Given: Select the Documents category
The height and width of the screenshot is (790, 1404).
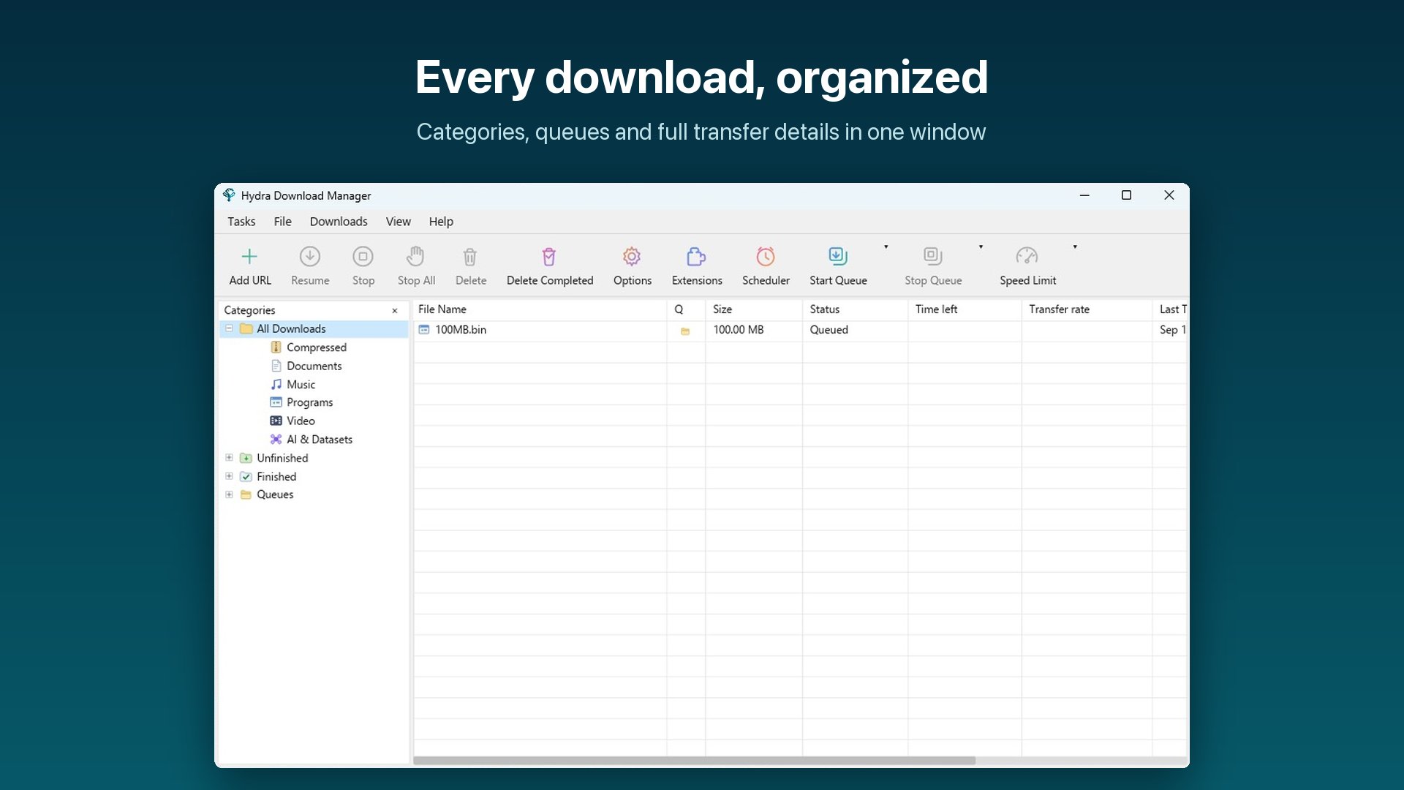Looking at the screenshot, I should click(314, 366).
